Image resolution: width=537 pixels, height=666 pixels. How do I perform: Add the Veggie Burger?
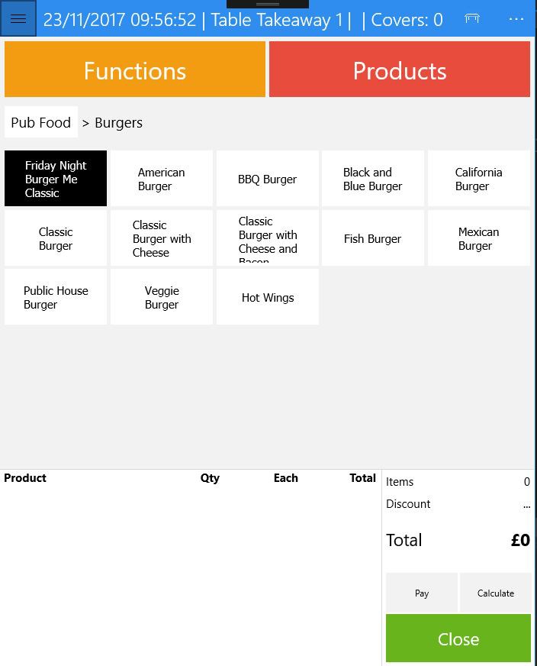tap(162, 297)
